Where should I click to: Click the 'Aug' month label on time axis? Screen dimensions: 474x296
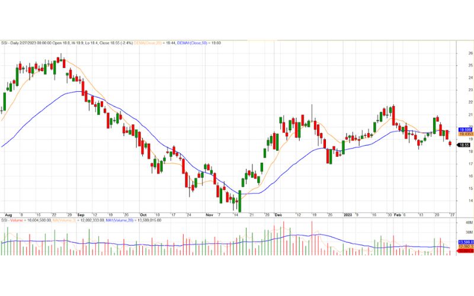point(8,215)
